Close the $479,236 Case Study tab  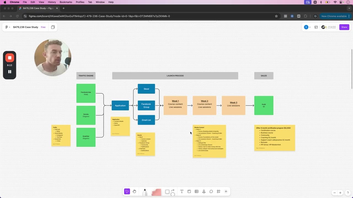pos(58,8)
